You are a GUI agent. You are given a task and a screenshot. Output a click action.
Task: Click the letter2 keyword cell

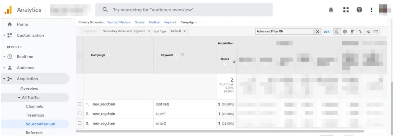(161, 124)
